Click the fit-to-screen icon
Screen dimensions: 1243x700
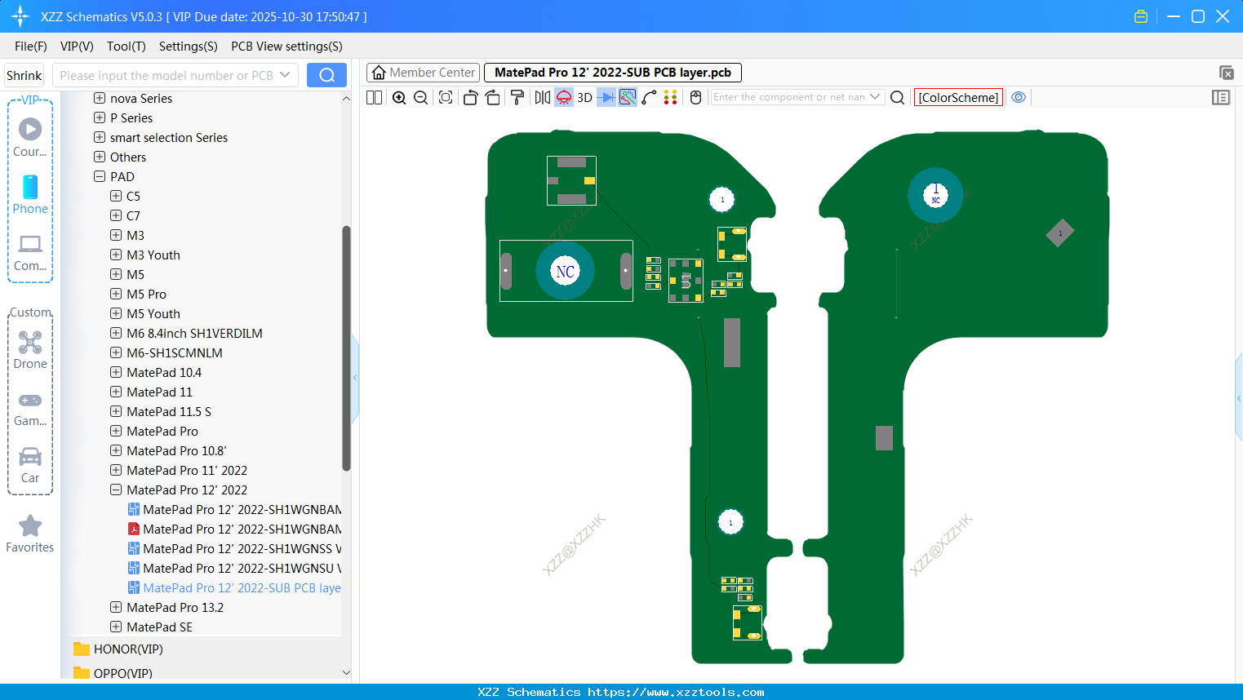click(x=446, y=98)
